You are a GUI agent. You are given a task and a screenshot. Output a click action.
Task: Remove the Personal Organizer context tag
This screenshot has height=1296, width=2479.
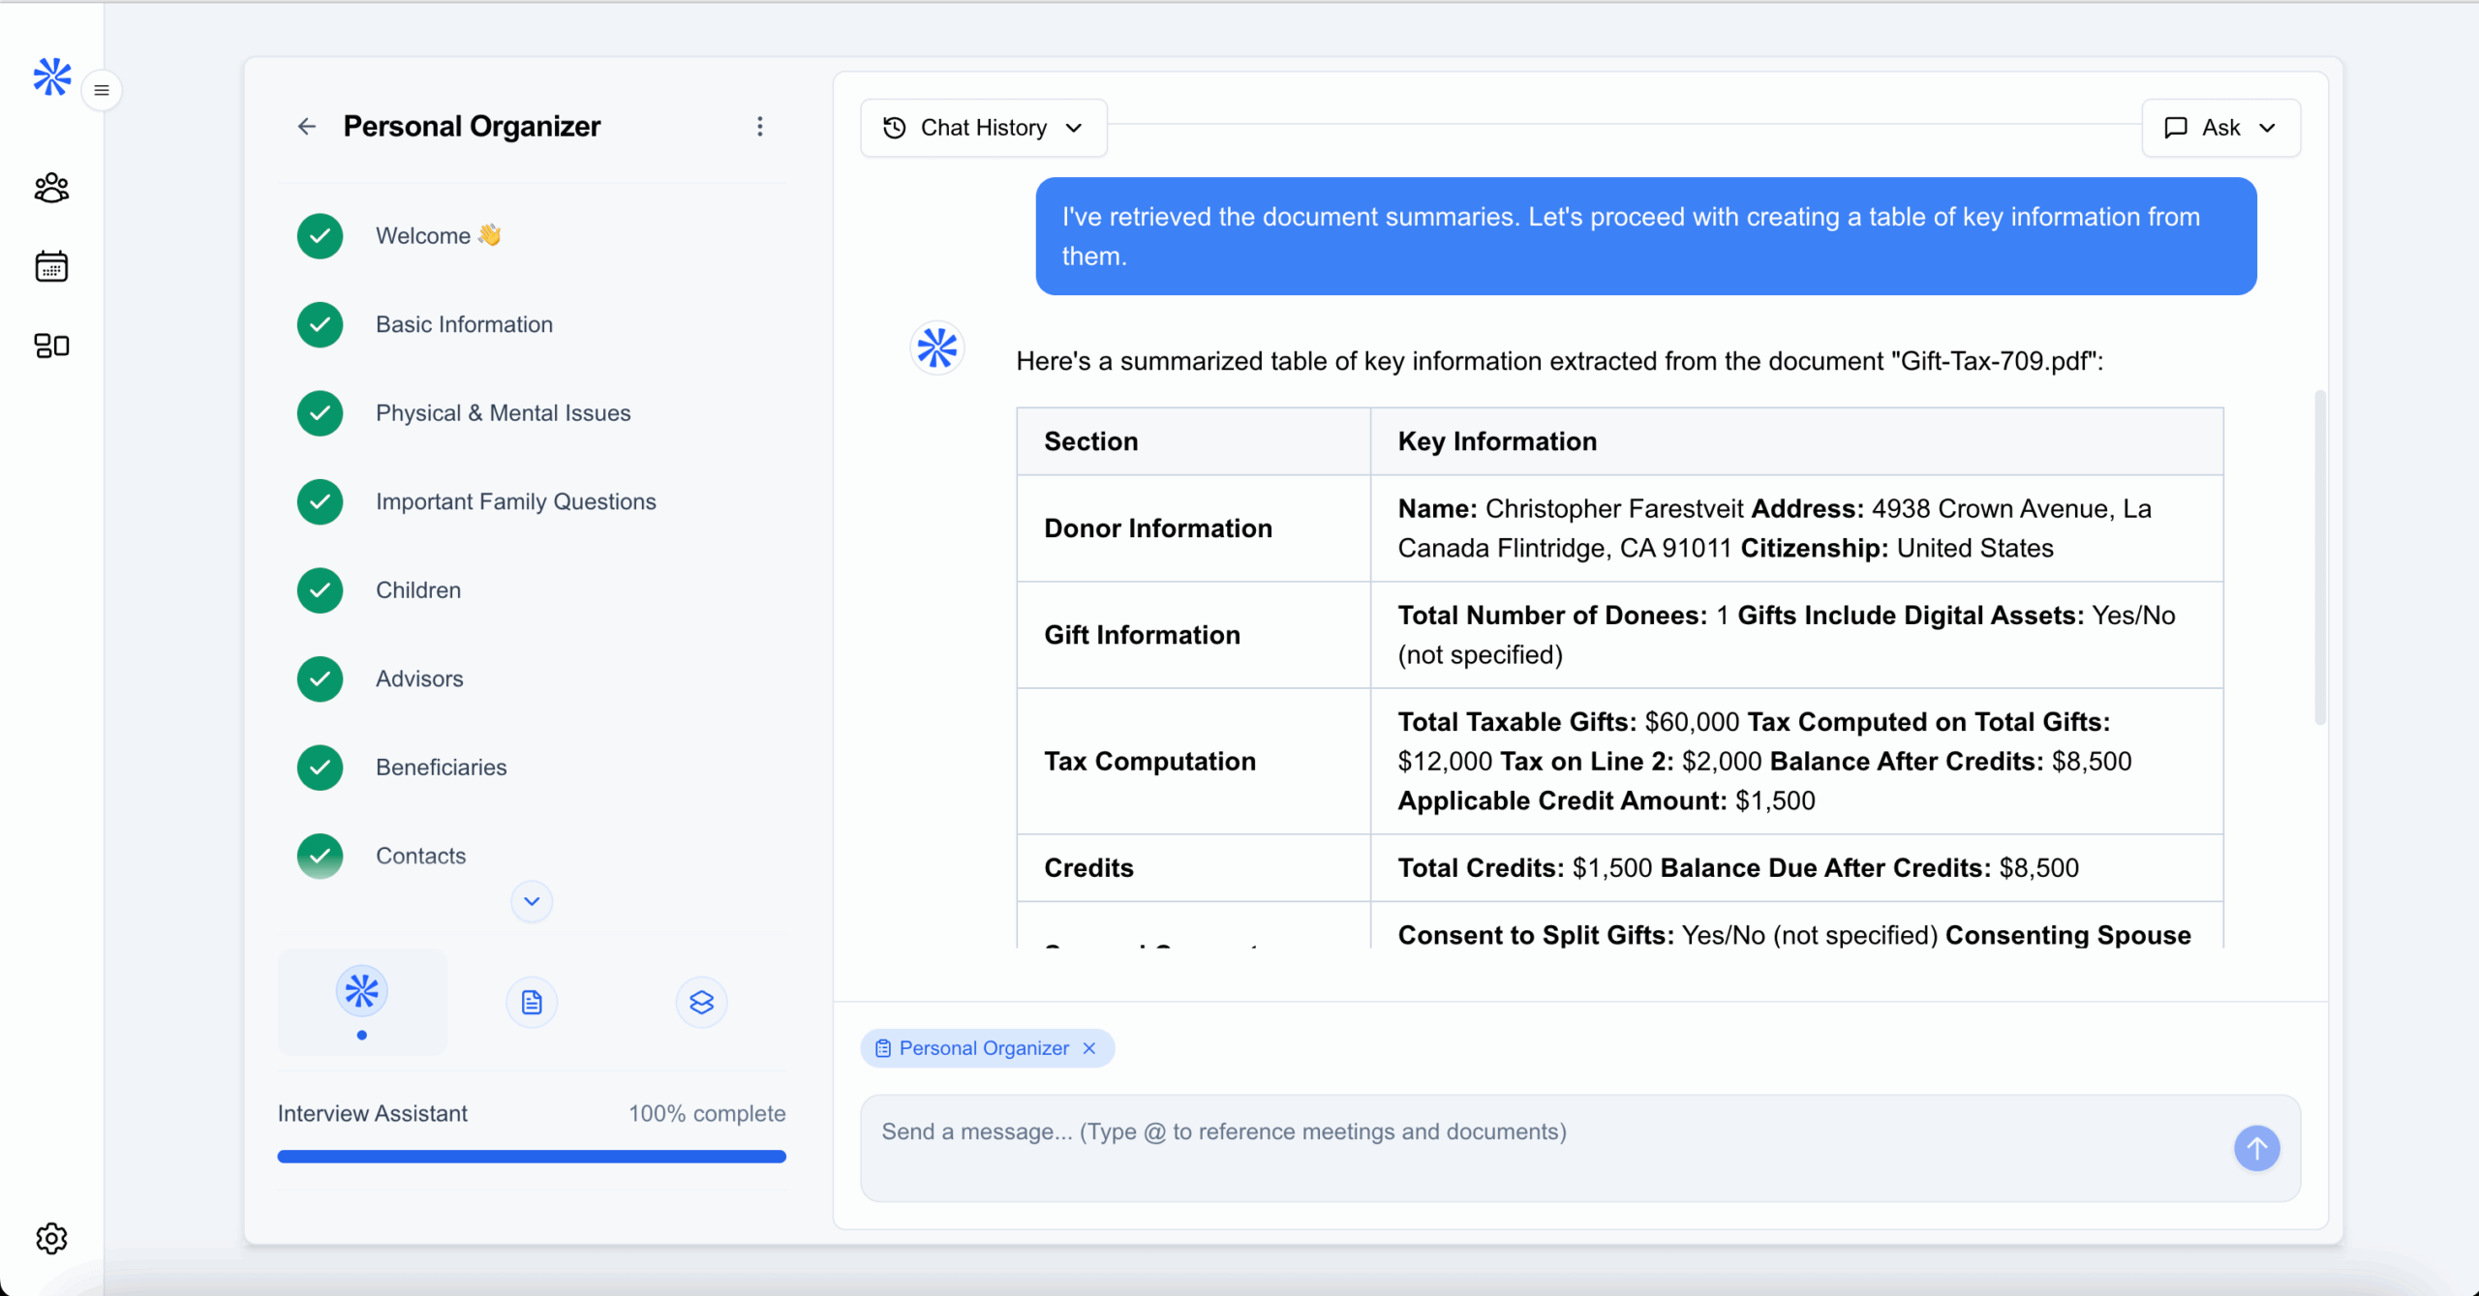pyautogui.click(x=1089, y=1048)
